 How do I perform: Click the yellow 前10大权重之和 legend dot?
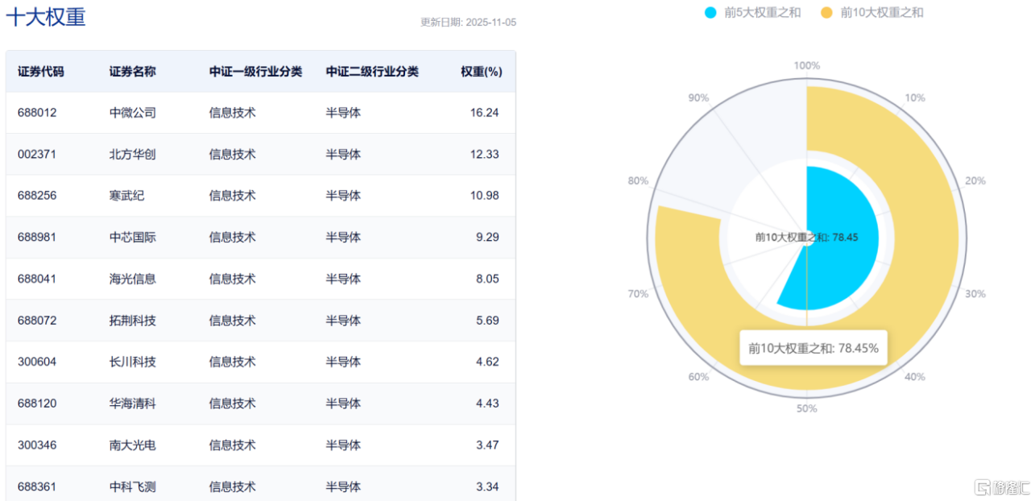(826, 12)
